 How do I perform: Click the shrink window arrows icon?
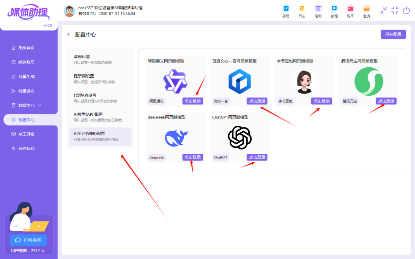(383, 10)
